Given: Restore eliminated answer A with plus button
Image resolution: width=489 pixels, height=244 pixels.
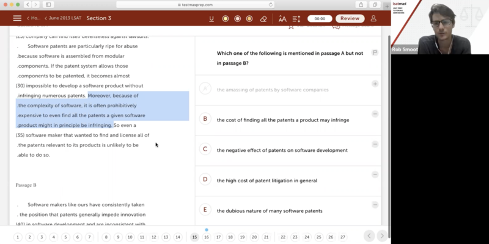Looking at the screenshot, I should 375,84.
